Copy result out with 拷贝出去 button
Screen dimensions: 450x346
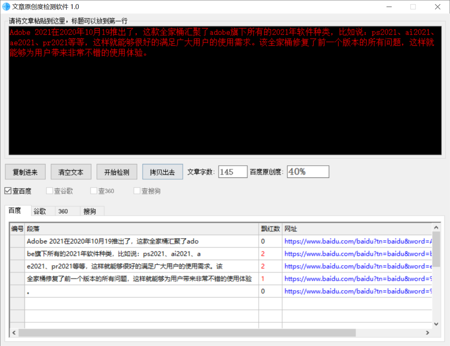162,172
